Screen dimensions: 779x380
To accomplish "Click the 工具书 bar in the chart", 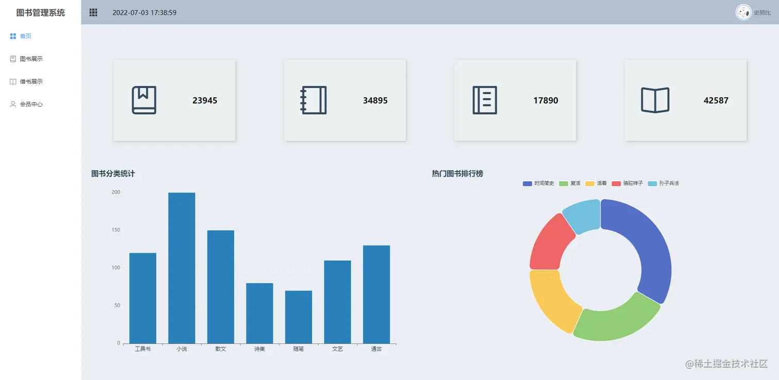I will [x=143, y=298].
